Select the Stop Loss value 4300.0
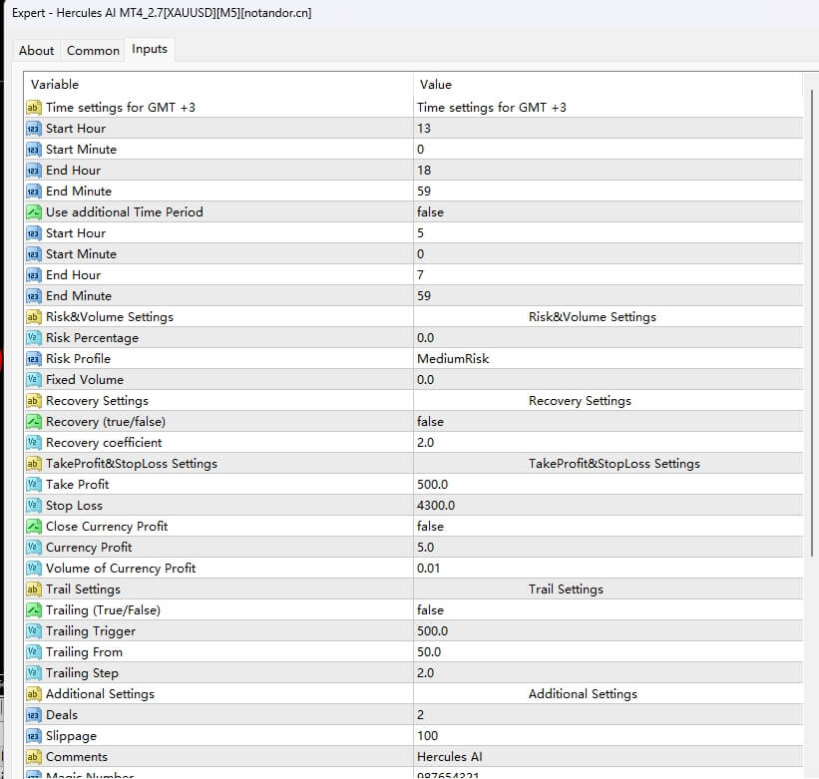 (436, 506)
